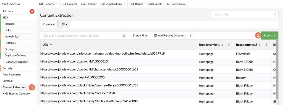The image size is (283, 105).
Task: Expand URL Reports dropdown
Action: 48,4
